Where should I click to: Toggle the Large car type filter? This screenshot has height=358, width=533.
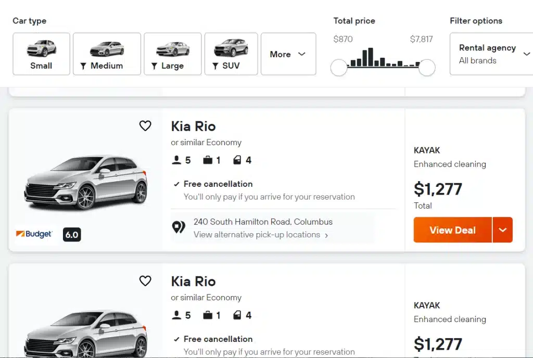pos(172,54)
